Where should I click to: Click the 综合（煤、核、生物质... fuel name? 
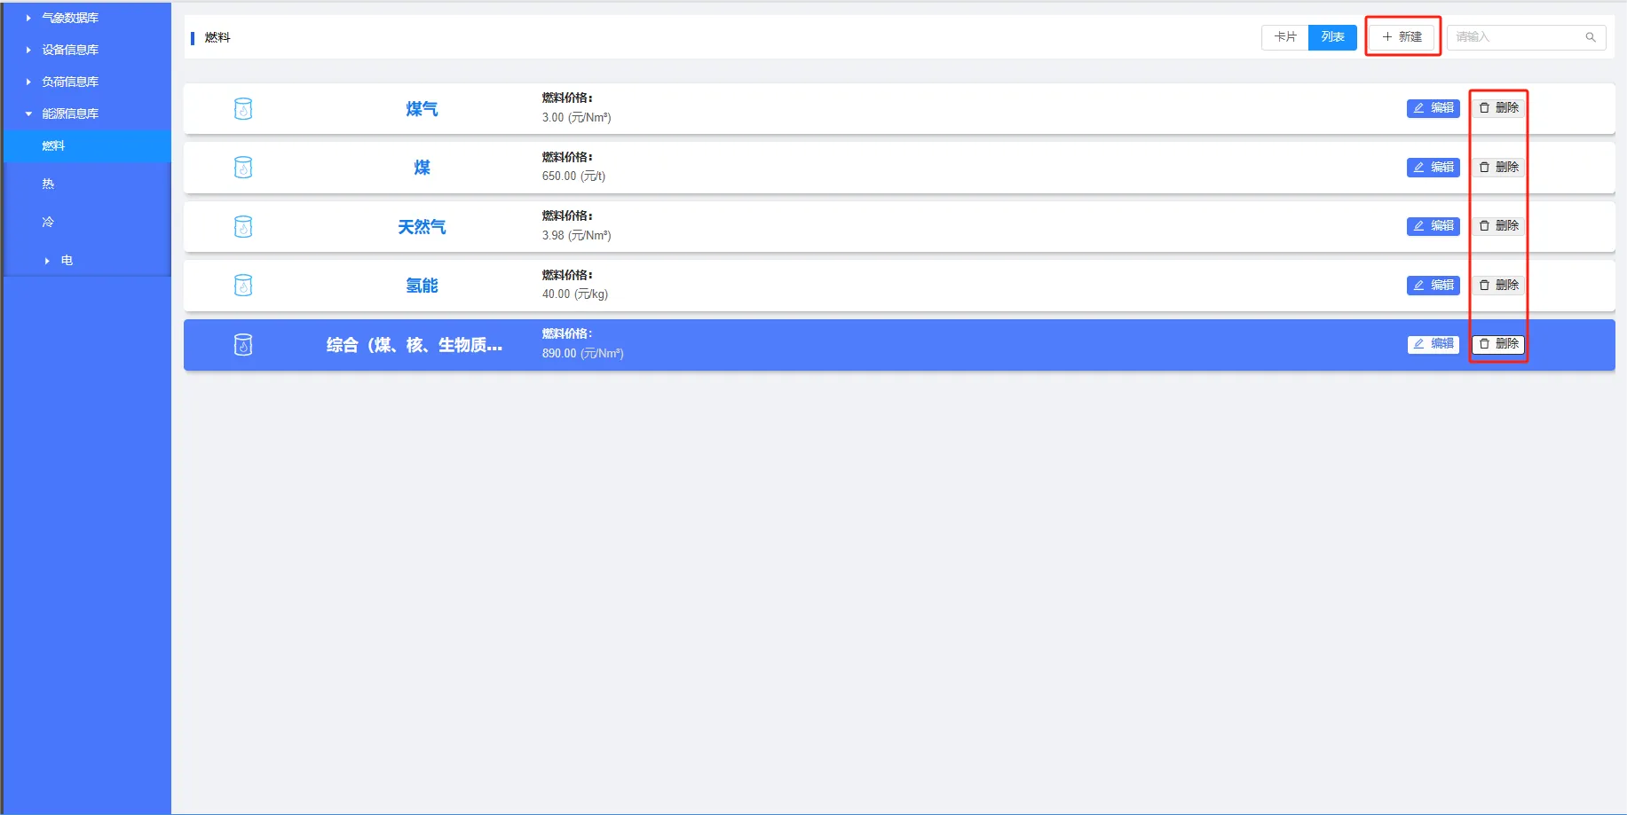pyautogui.click(x=415, y=345)
